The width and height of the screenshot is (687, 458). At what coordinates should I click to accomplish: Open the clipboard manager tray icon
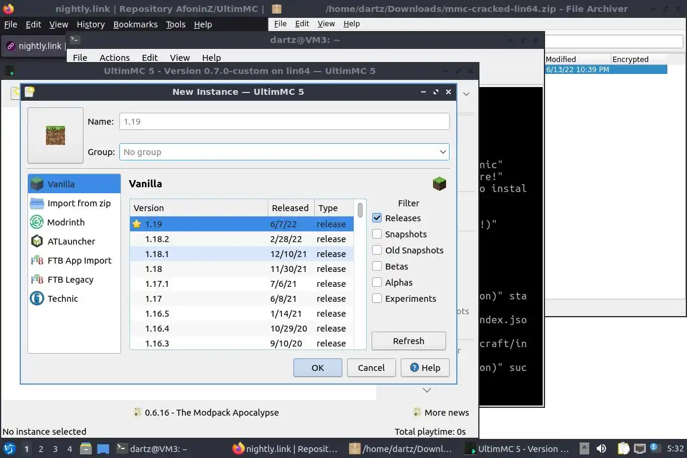click(623, 449)
